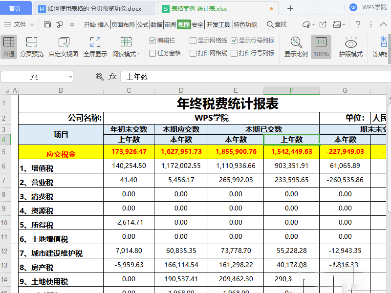Enable 显示网格线 (show gridlines) checkbox
Image resolution: width=391 pixels, height=293 pixels.
[193, 41]
